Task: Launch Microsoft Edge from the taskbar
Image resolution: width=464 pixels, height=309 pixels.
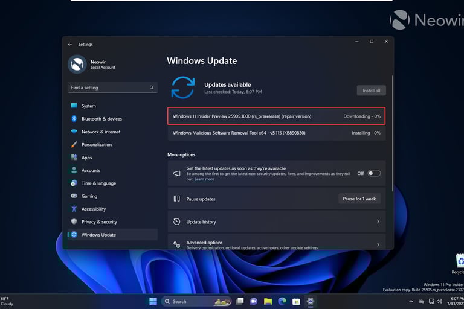Action: (282, 301)
